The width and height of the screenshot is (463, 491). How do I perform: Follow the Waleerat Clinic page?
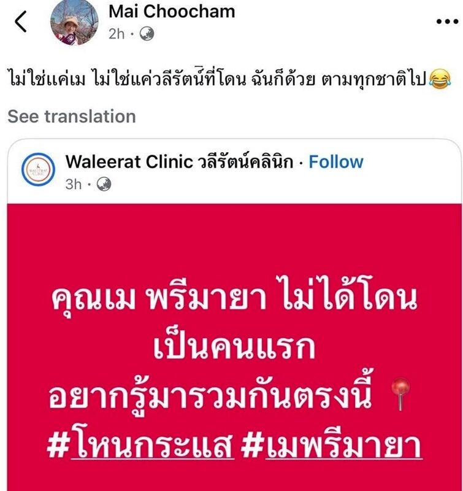pos(336,162)
